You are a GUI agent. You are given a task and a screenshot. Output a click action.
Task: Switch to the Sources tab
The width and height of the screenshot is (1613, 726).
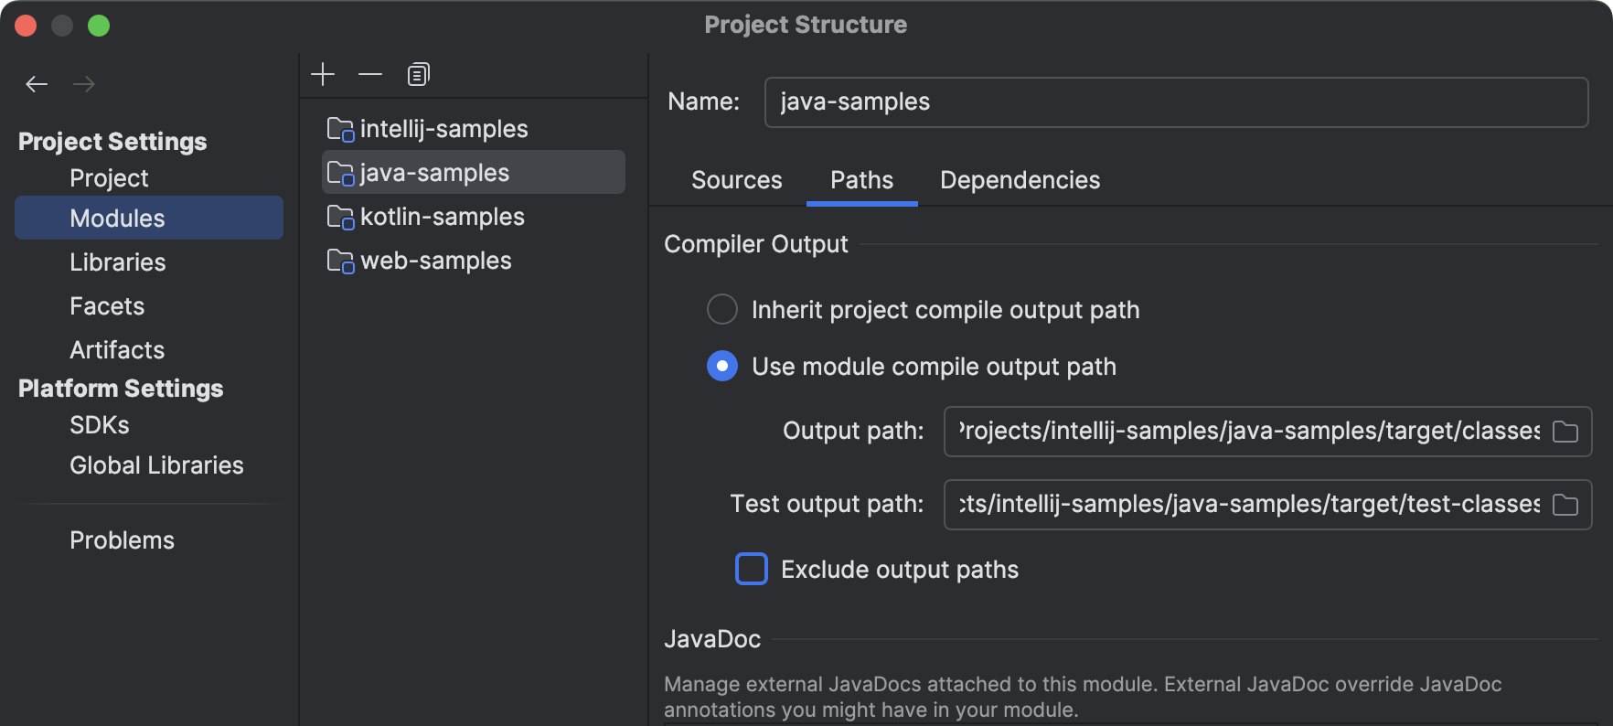(x=736, y=180)
